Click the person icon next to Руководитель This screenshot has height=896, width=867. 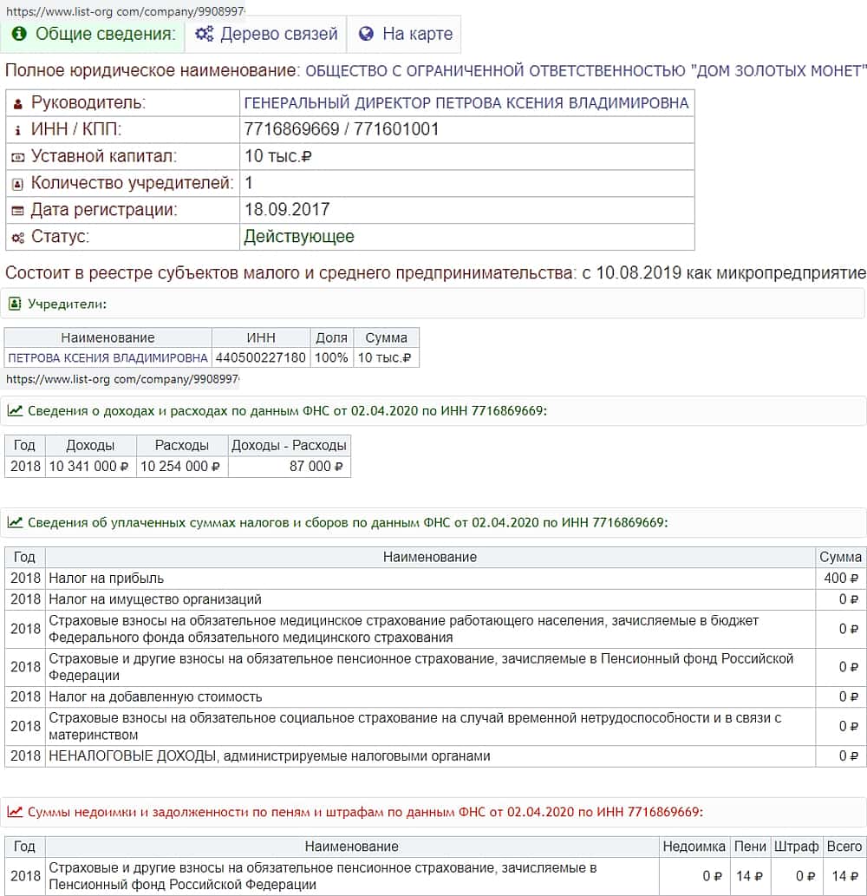pyautogui.click(x=18, y=104)
